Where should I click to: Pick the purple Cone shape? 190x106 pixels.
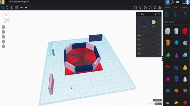coord(176,55)
